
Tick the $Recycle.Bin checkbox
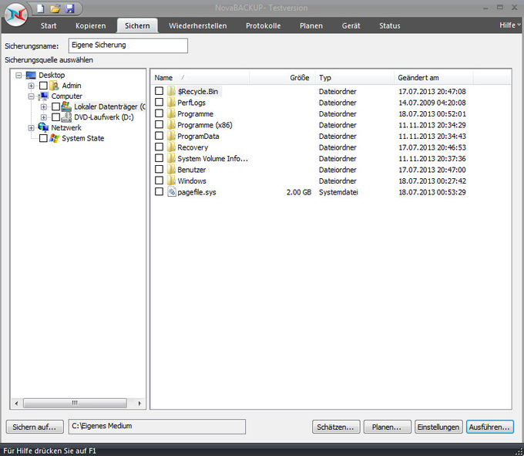pyautogui.click(x=159, y=91)
